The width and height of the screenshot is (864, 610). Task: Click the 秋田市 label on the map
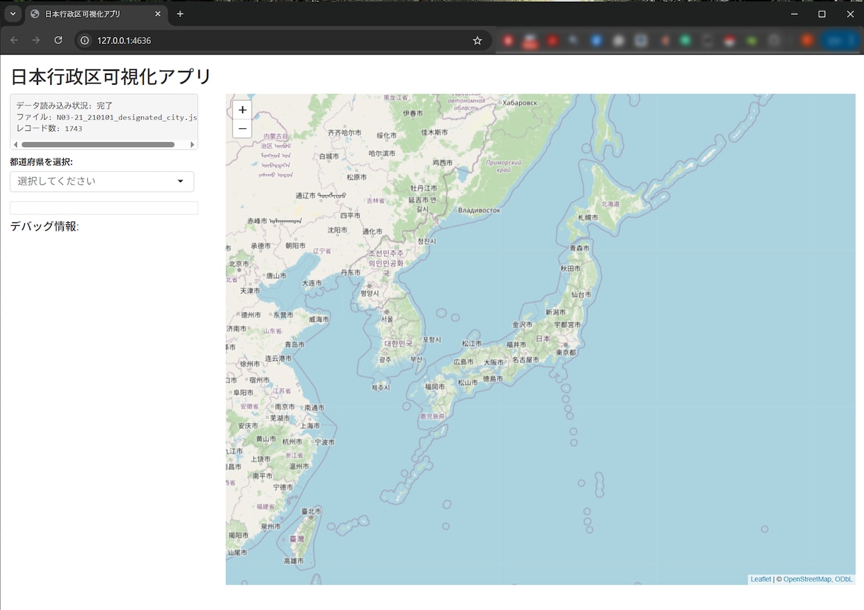click(x=571, y=269)
